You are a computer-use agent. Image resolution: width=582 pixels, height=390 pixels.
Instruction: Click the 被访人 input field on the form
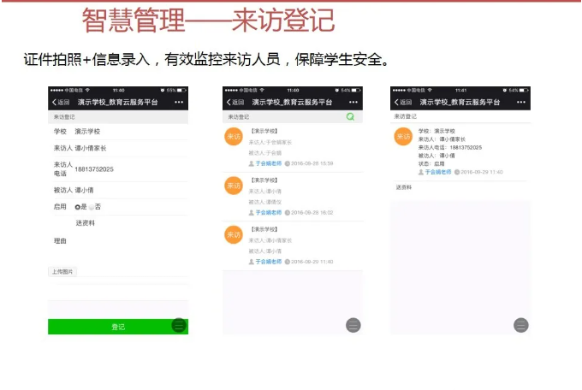pyautogui.click(x=128, y=191)
